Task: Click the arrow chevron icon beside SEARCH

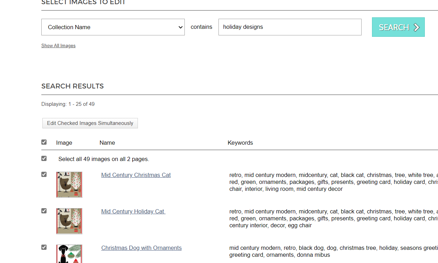Action: click(416, 27)
